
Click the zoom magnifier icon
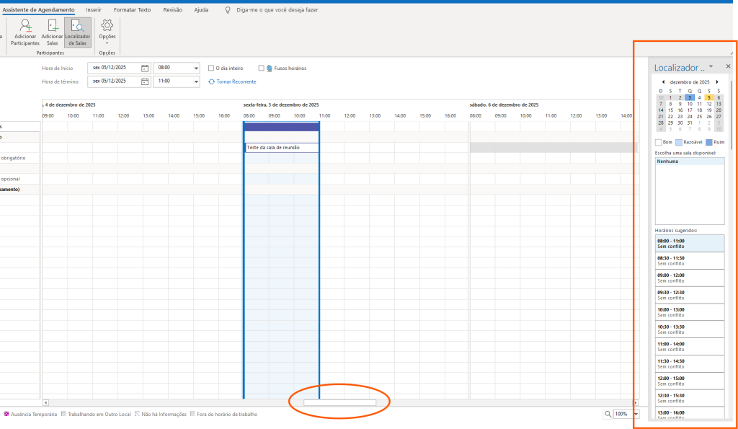pyautogui.click(x=609, y=414)
